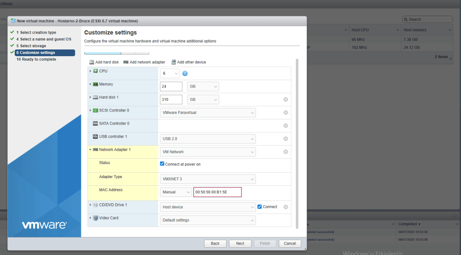
Task: Click Add hard disk icon
Action: (92, 62)
